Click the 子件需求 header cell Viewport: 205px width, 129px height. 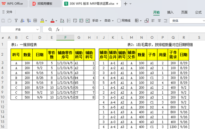click(x=173, y=55)
